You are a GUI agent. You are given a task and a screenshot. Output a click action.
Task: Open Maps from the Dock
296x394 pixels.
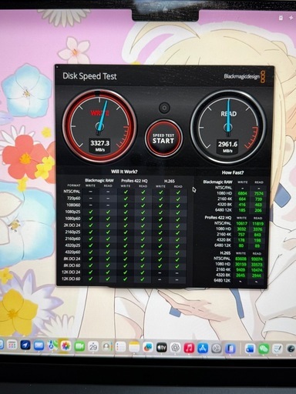(52, 346)
